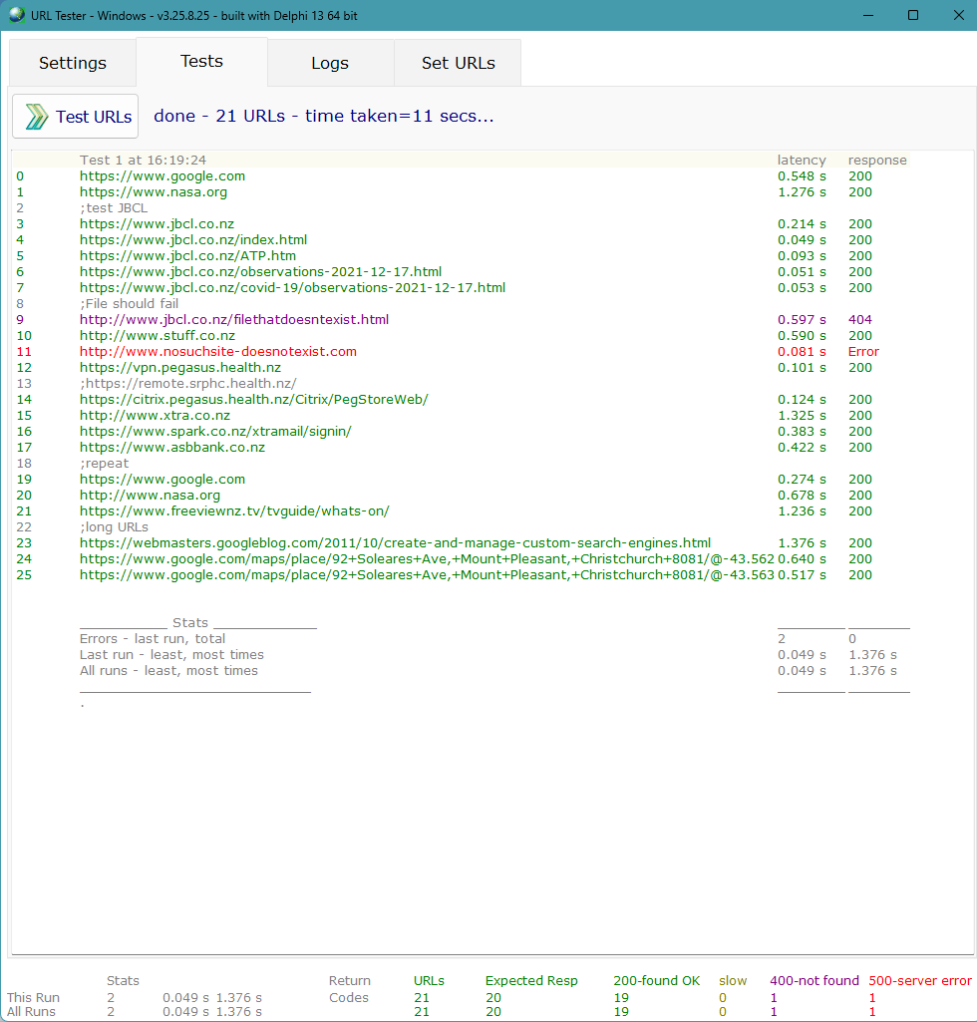The image size is (977, 1022).
Task: Open the Logs tab
Action: [x=330, y=62]
